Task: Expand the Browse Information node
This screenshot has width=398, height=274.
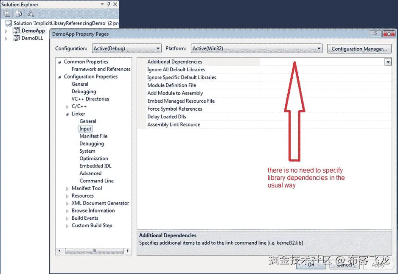Action: (67, 211)
